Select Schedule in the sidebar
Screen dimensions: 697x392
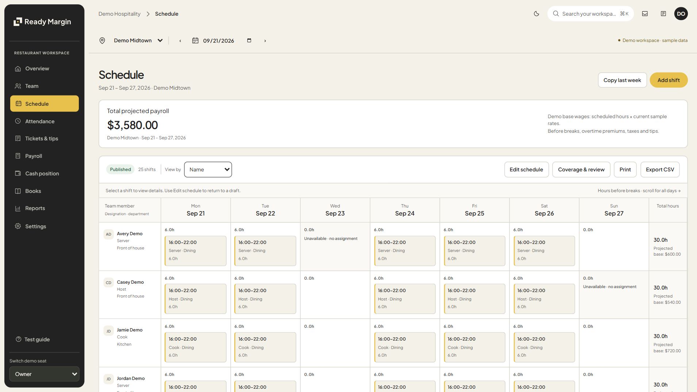pyautogui.click(x=45, y=104)
